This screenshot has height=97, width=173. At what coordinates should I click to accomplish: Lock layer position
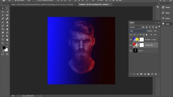coord(141,35)
